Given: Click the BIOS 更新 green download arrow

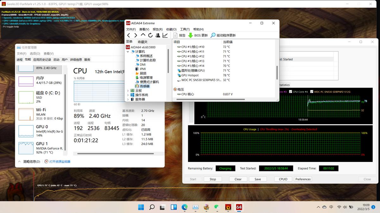Looking at the screenshot, I should [x=191, y=35].
